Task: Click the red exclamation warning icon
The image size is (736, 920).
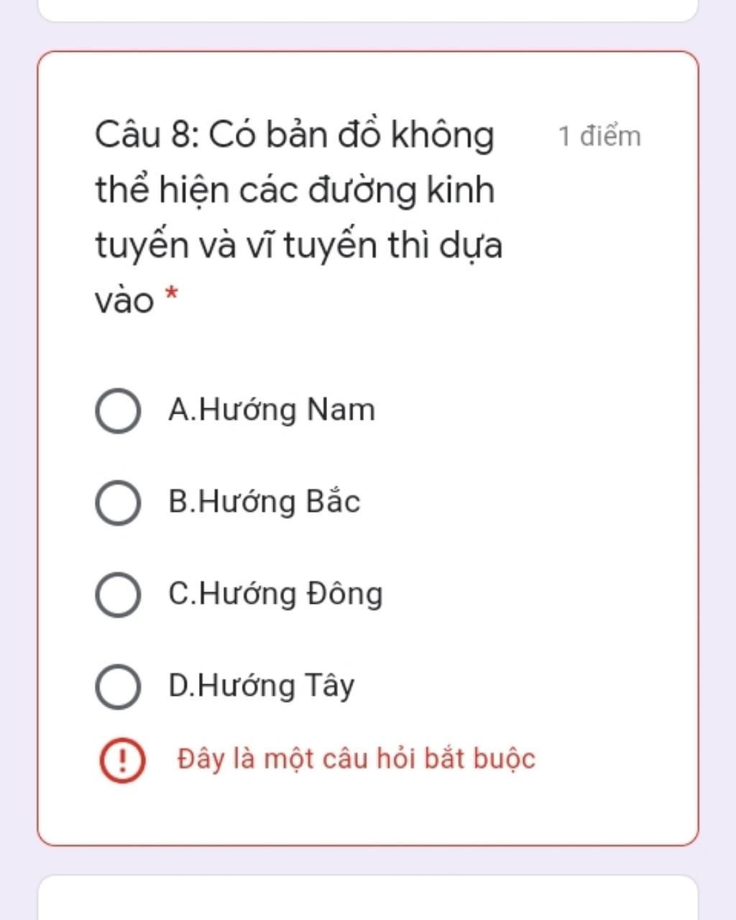Action: coord(122,760)
